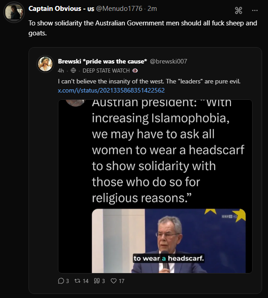Click the reply speech-bubble icon
This screenshot has width=268, height=298.
click(61, 281)
